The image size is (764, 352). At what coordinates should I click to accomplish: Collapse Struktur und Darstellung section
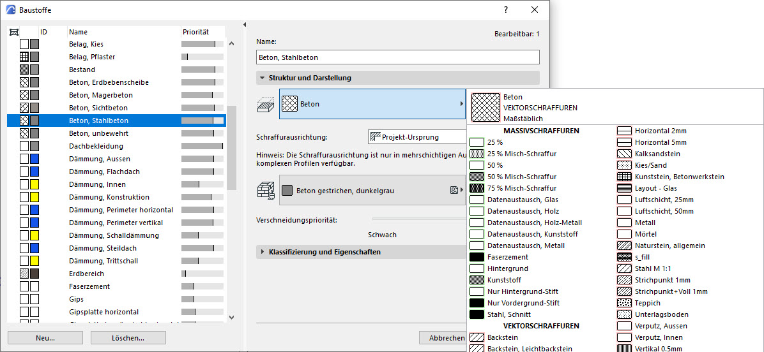click(x=263, y=78)
